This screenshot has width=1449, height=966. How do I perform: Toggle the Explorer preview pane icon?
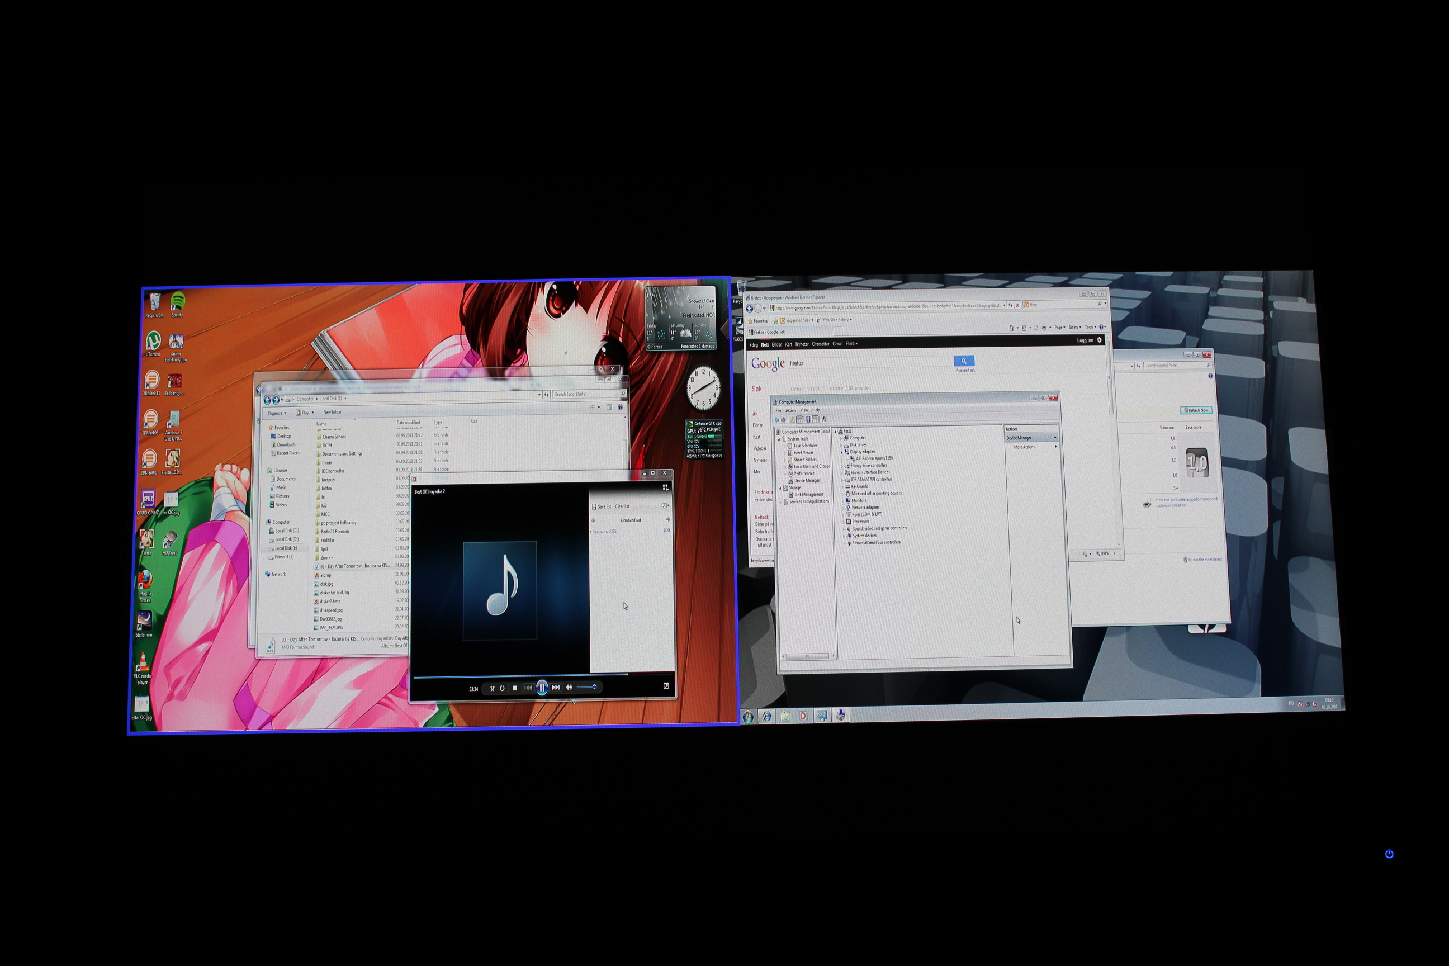609,407
